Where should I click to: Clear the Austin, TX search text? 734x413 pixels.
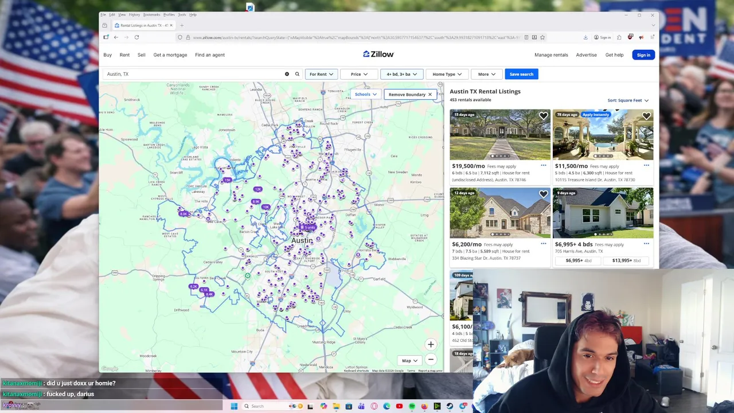(x=287, y=74)
